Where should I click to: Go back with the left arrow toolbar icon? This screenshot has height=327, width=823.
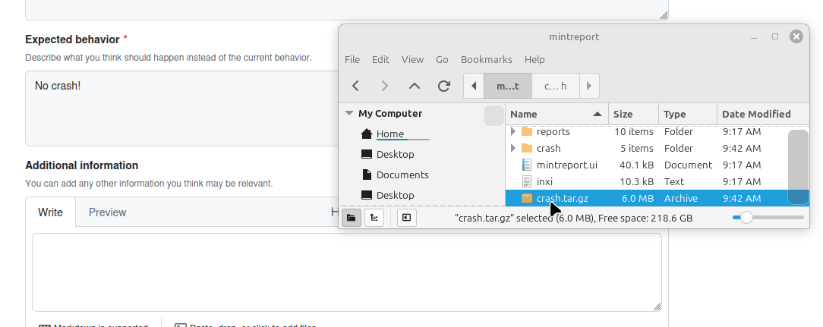click(356, 86)
